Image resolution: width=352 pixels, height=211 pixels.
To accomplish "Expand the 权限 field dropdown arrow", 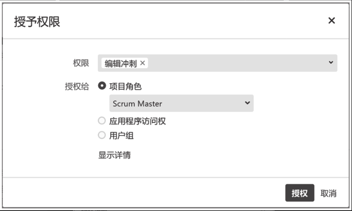I will (x=331, y=62).
